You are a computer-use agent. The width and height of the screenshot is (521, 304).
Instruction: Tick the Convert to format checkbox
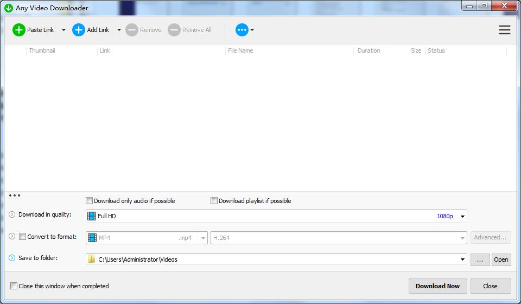23,237
